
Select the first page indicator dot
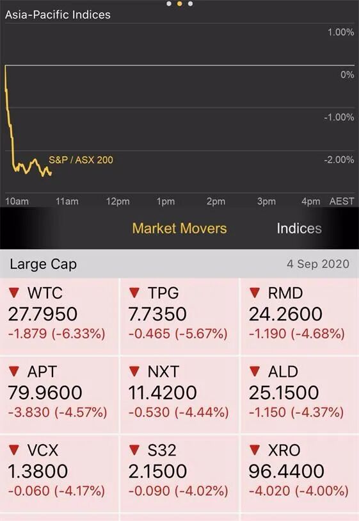tap(169, 4)
